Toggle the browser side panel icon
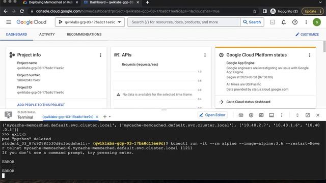 (265, 11)
